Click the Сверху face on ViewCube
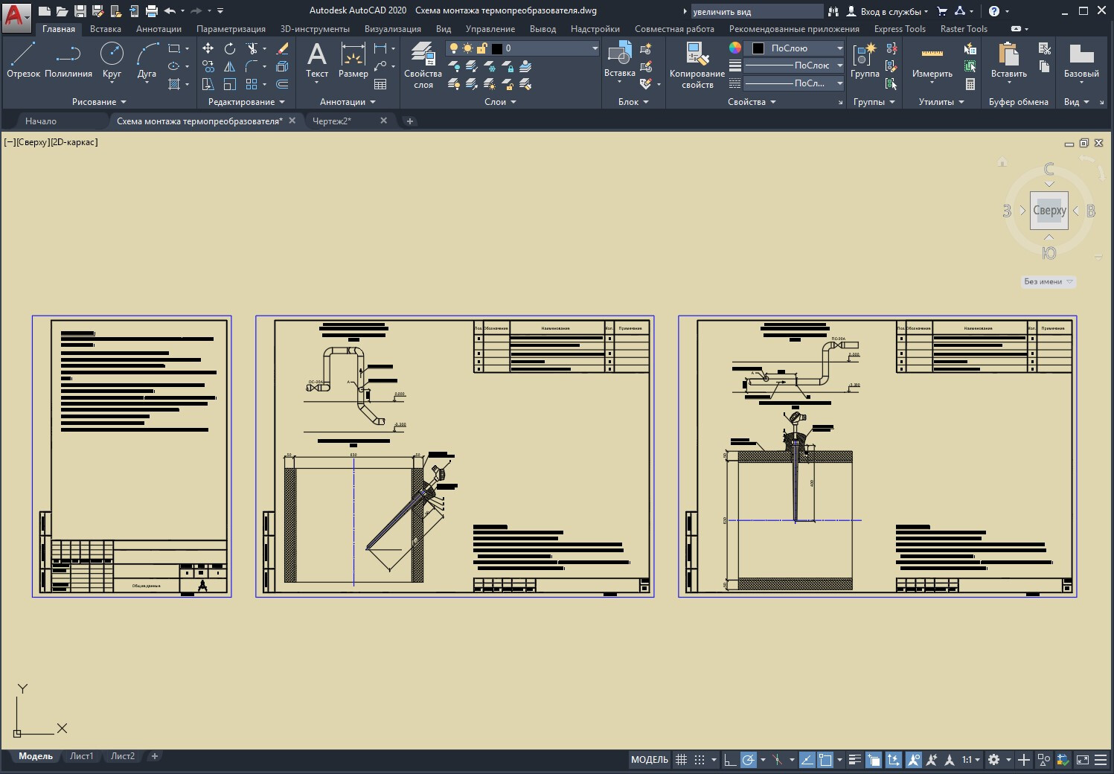 click(1049, 211)
